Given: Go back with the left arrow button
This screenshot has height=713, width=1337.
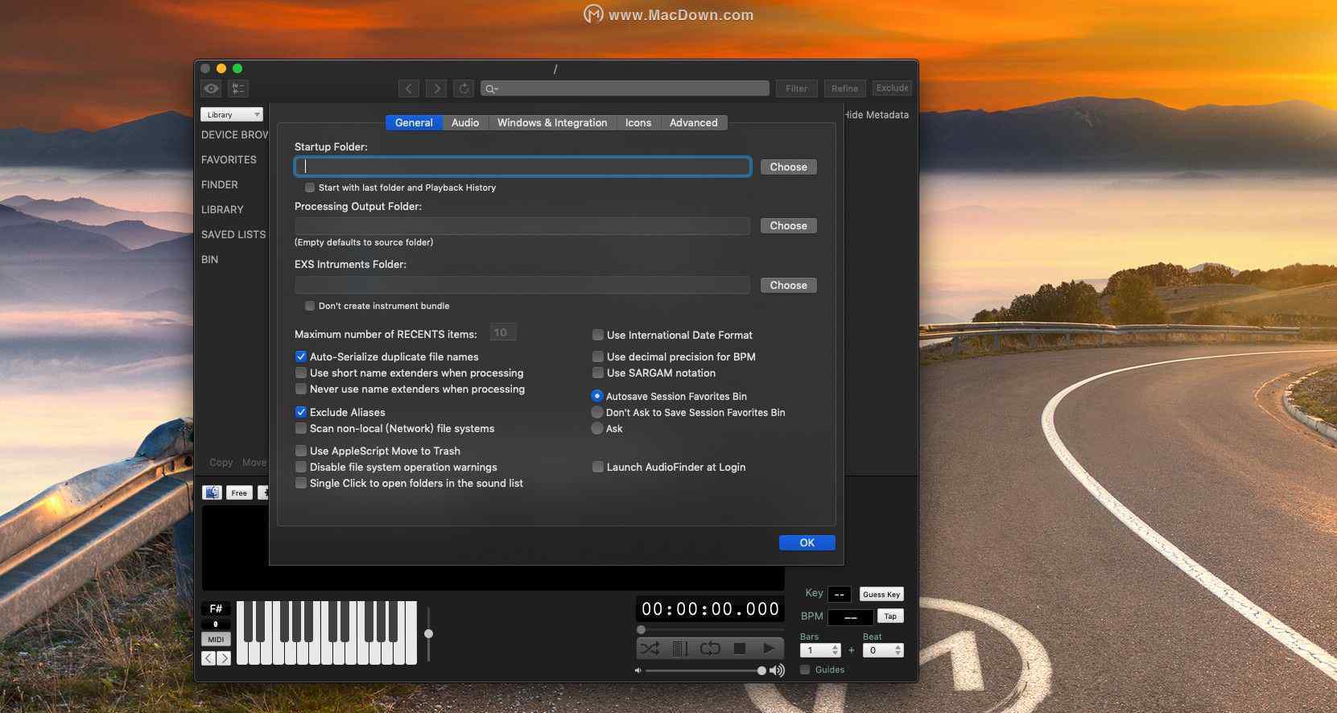Looking at the screenshot, I should (409, 89).
